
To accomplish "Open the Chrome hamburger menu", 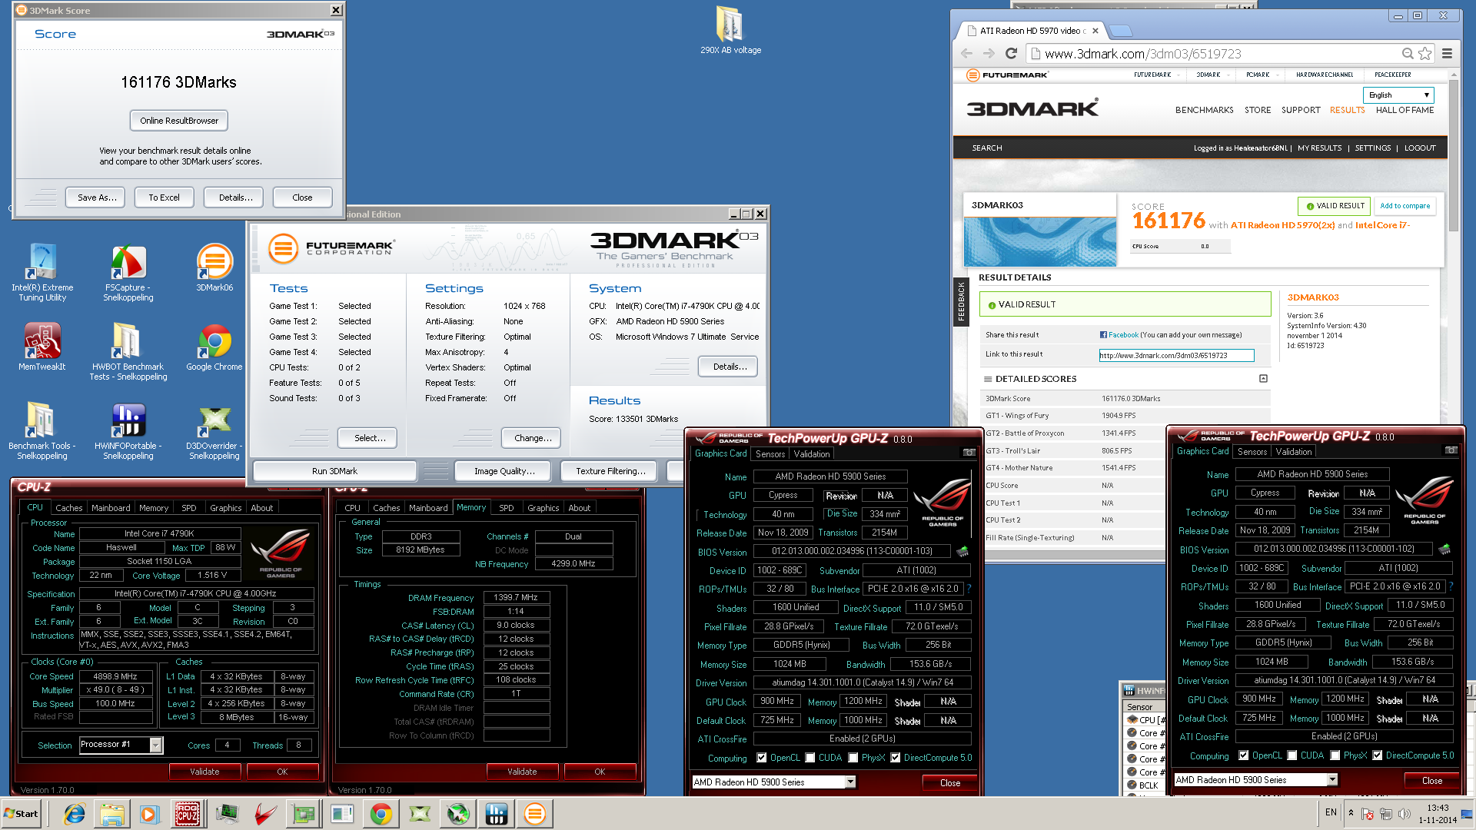I will [1448, 54].
